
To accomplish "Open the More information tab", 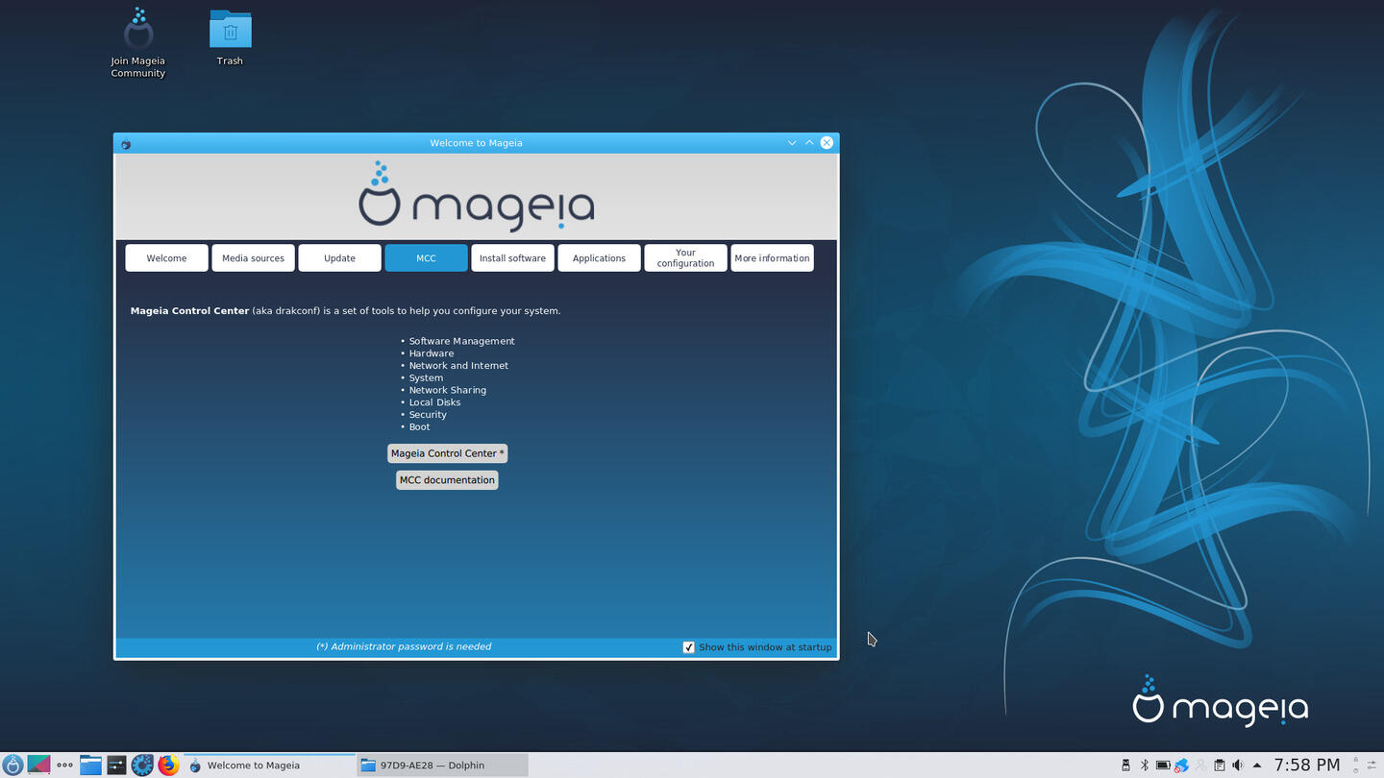I will pos(772,257).
